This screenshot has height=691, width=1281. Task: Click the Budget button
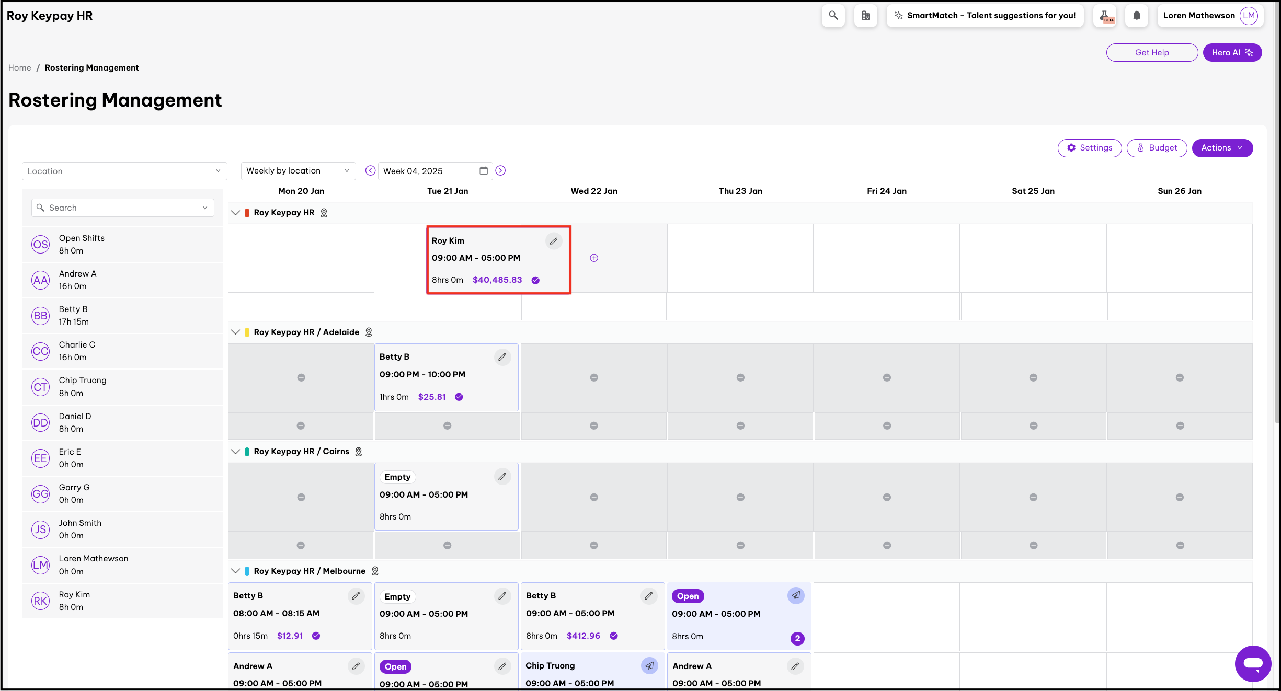tap(1157, 148)
